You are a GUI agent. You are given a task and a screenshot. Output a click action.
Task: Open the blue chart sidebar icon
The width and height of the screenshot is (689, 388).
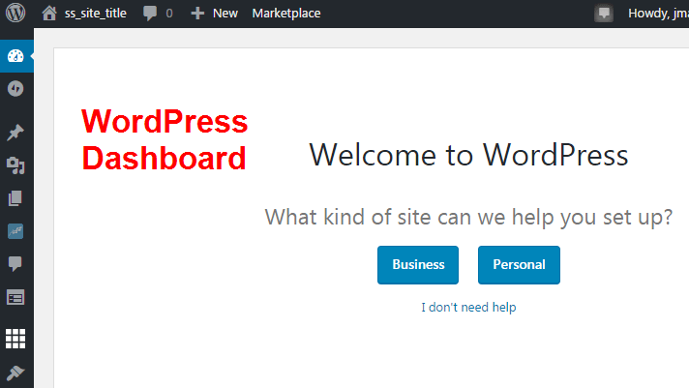(x=15, y=231)
